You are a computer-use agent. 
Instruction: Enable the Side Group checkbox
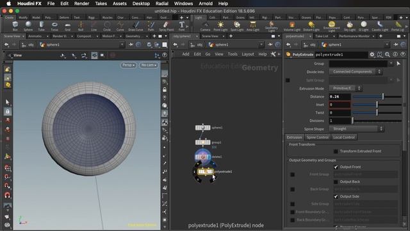click(292, 204)
